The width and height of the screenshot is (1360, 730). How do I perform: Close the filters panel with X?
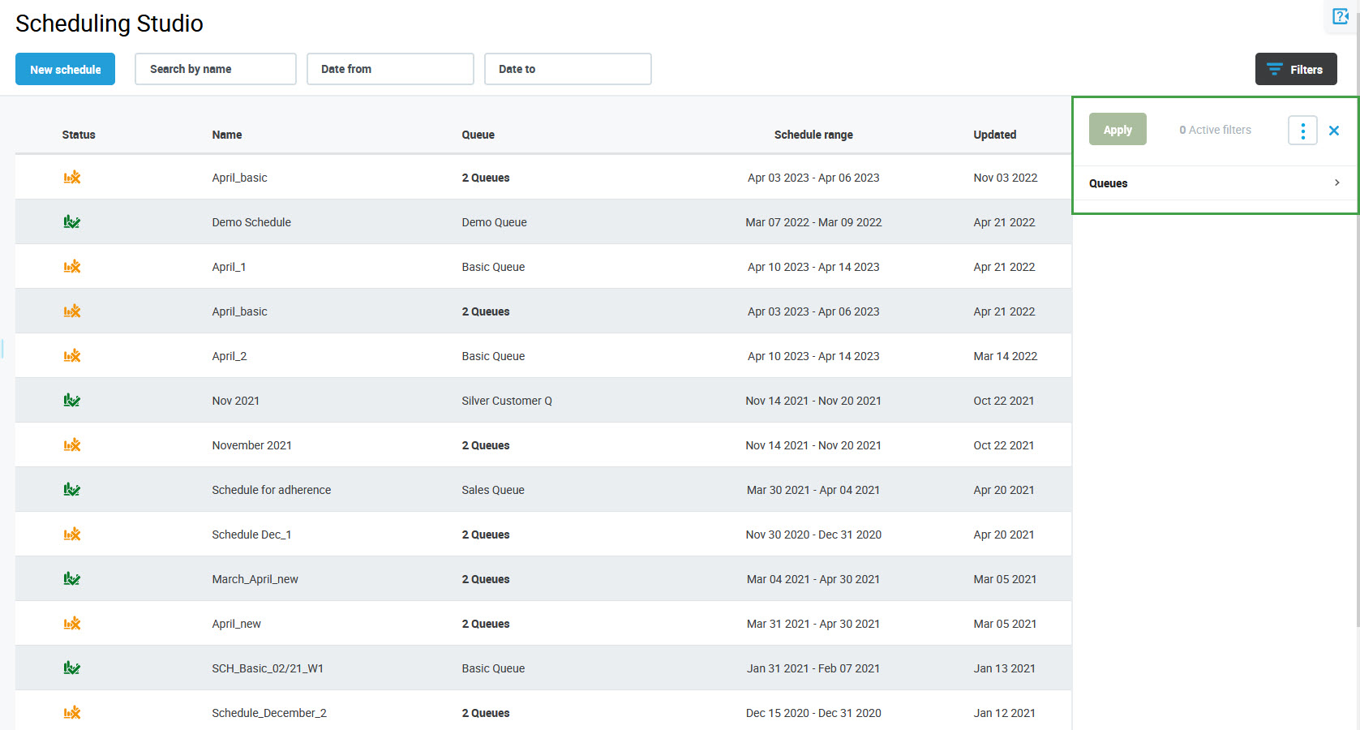tap(1334, 131)
